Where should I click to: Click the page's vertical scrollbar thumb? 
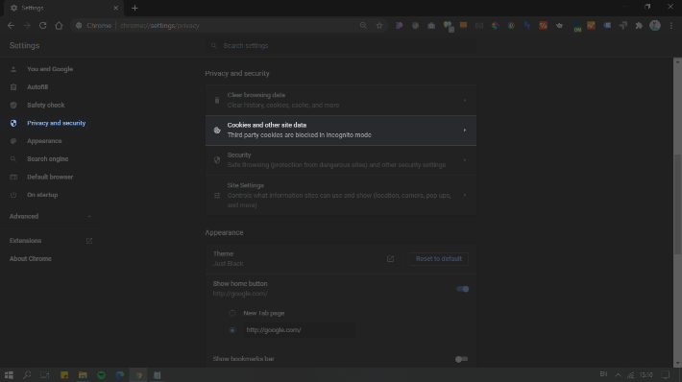pos(677,204)
